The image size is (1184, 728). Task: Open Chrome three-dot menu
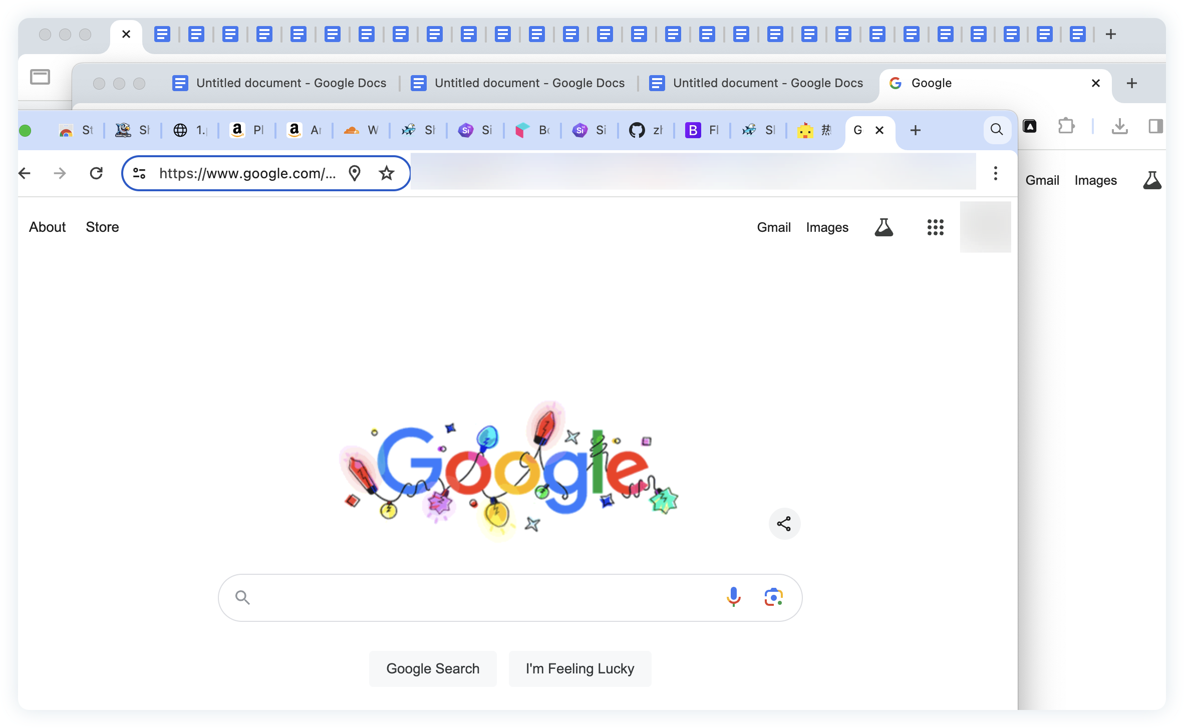(995, 173)
